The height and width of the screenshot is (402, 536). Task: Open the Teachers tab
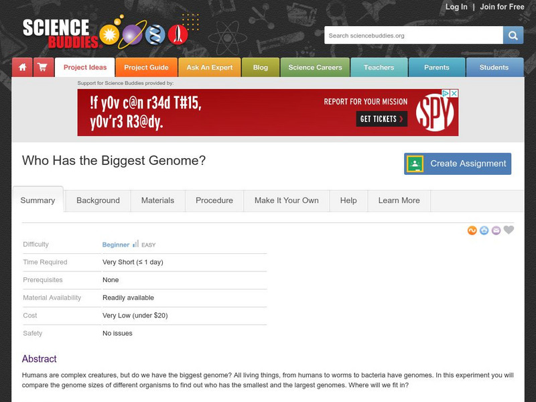pos(379,68)
